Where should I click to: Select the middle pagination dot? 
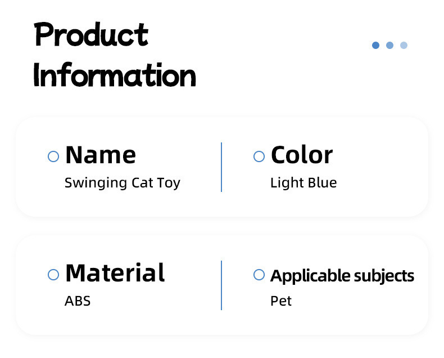tap(389, 45)
